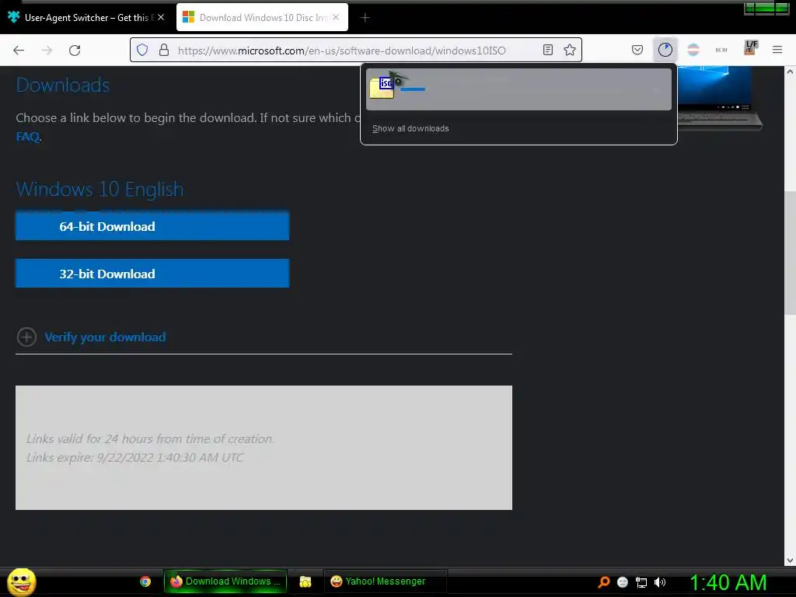Close the Download Windows 10 tab
The image size is (796, 597).
coord(336,17)
